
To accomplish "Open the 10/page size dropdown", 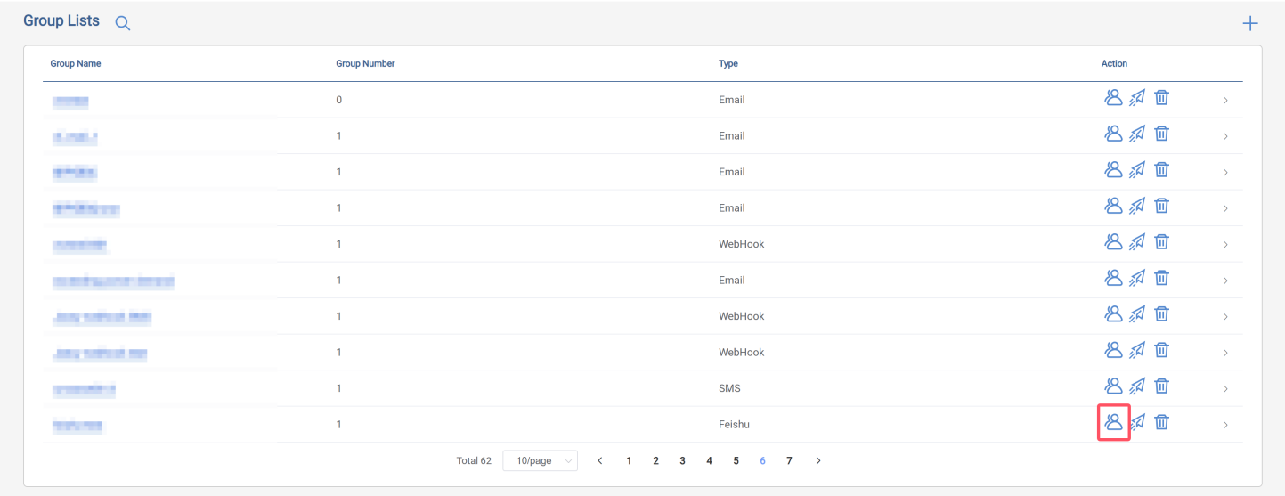I will pyautogui.click(x=540, y=461).
